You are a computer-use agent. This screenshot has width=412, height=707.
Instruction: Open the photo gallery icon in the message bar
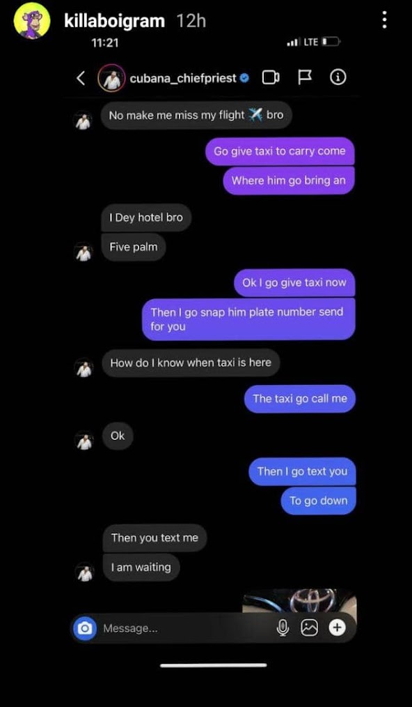coord(309,628)
